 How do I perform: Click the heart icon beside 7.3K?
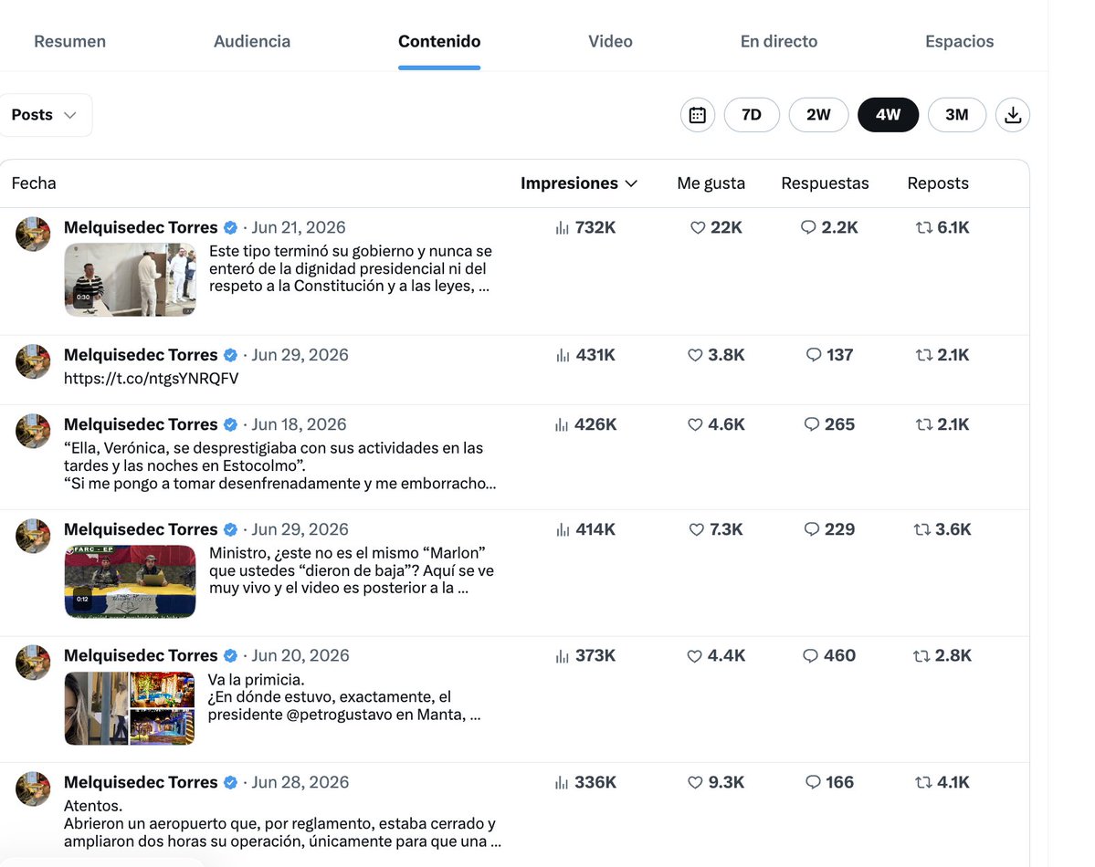[x=696, y=530]
